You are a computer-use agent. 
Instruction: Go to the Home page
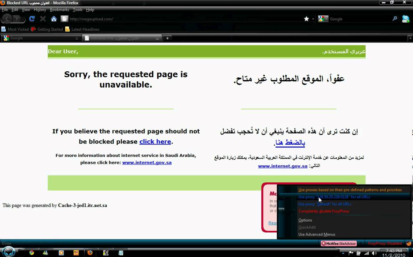point(54,19)
